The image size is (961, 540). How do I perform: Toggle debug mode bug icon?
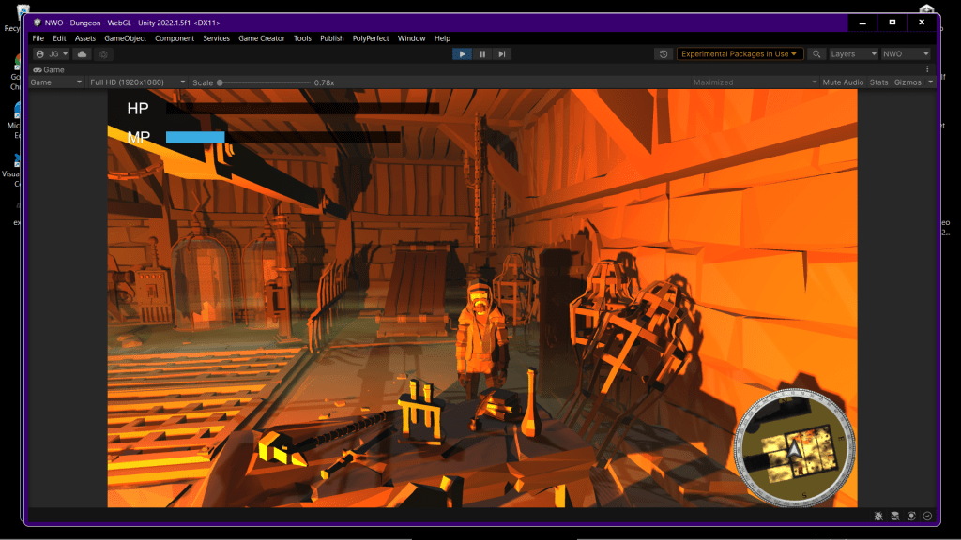coord(877,516)
